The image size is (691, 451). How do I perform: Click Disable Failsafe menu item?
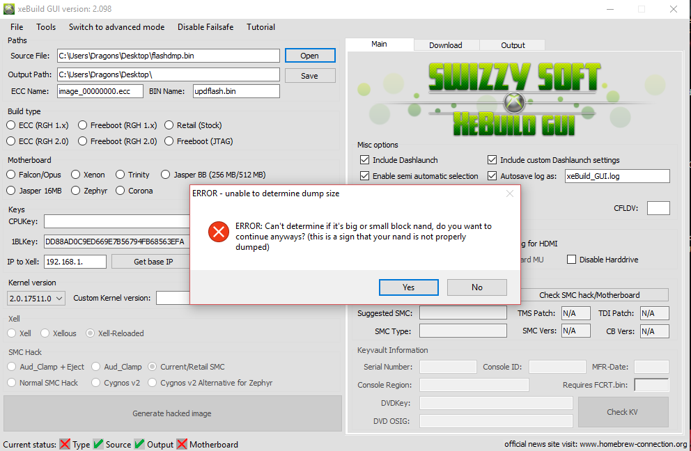tap(205, 27)
